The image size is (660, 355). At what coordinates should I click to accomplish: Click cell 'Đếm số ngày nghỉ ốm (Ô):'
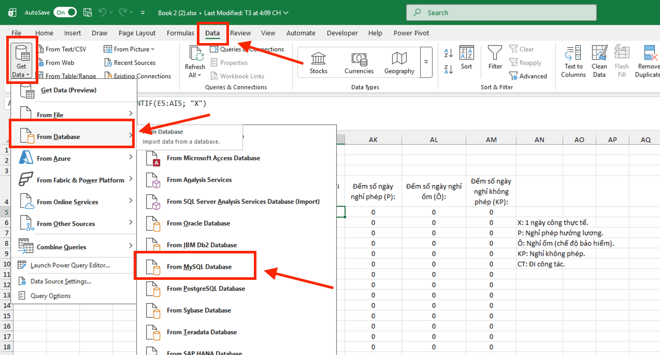[434, 191]
